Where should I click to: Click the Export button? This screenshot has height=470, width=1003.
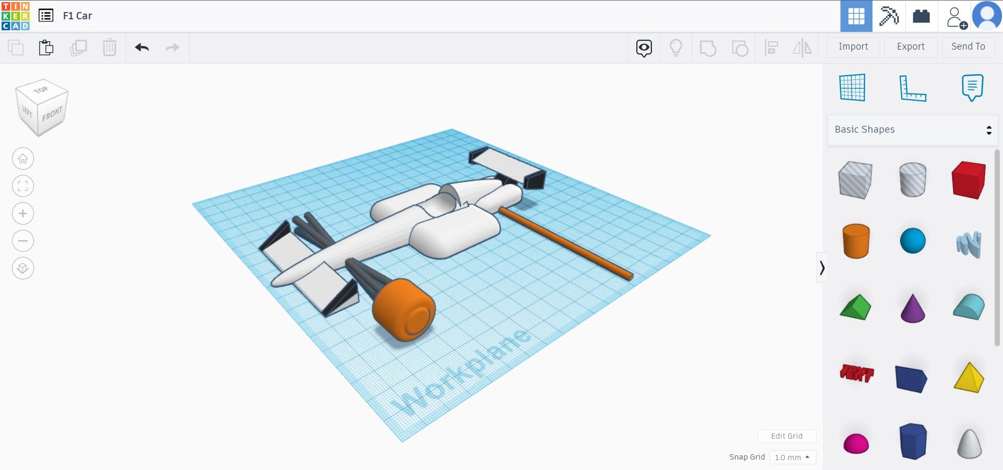911,47
